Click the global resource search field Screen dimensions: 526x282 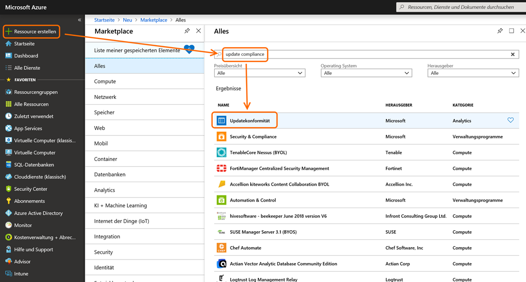[460, 7]
